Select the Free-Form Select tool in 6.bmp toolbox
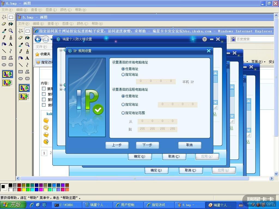The image size is (279, 209). point(4,17)
